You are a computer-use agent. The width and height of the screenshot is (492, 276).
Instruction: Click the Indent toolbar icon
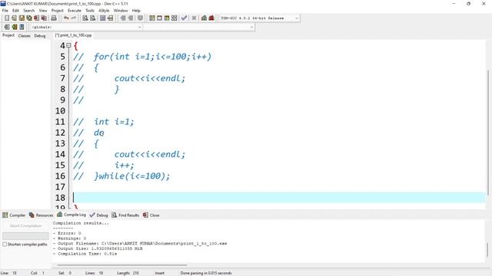(x=123, y=18)
